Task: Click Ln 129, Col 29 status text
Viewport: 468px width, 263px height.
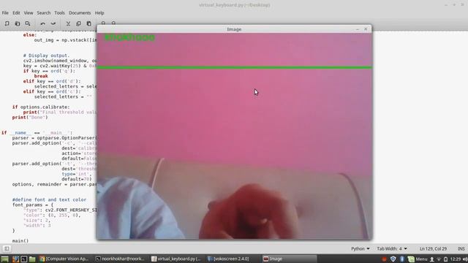Action: coord(433,248)
